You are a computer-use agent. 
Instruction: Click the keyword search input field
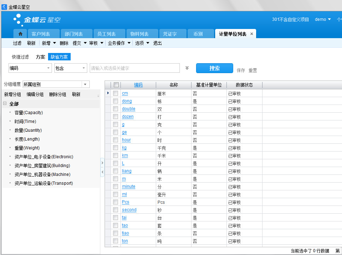(x=135, y=68)
